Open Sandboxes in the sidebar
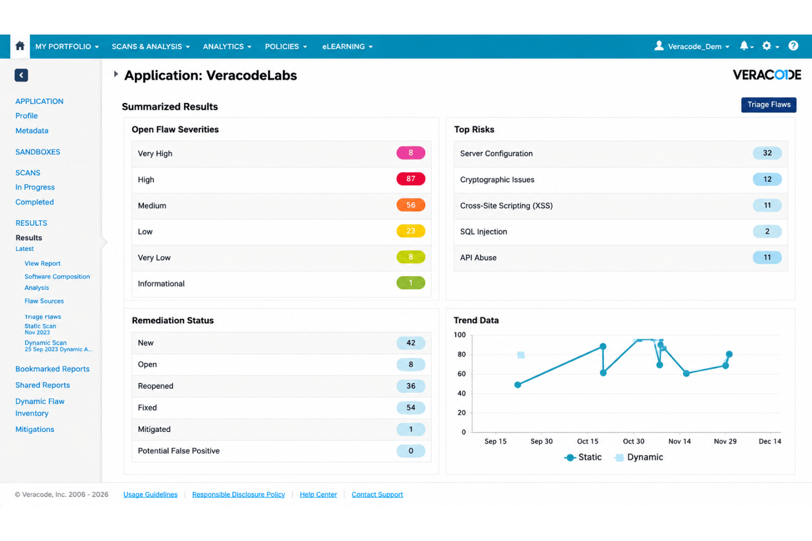Screen dimensions: 812x541 [x=38, y=152]
